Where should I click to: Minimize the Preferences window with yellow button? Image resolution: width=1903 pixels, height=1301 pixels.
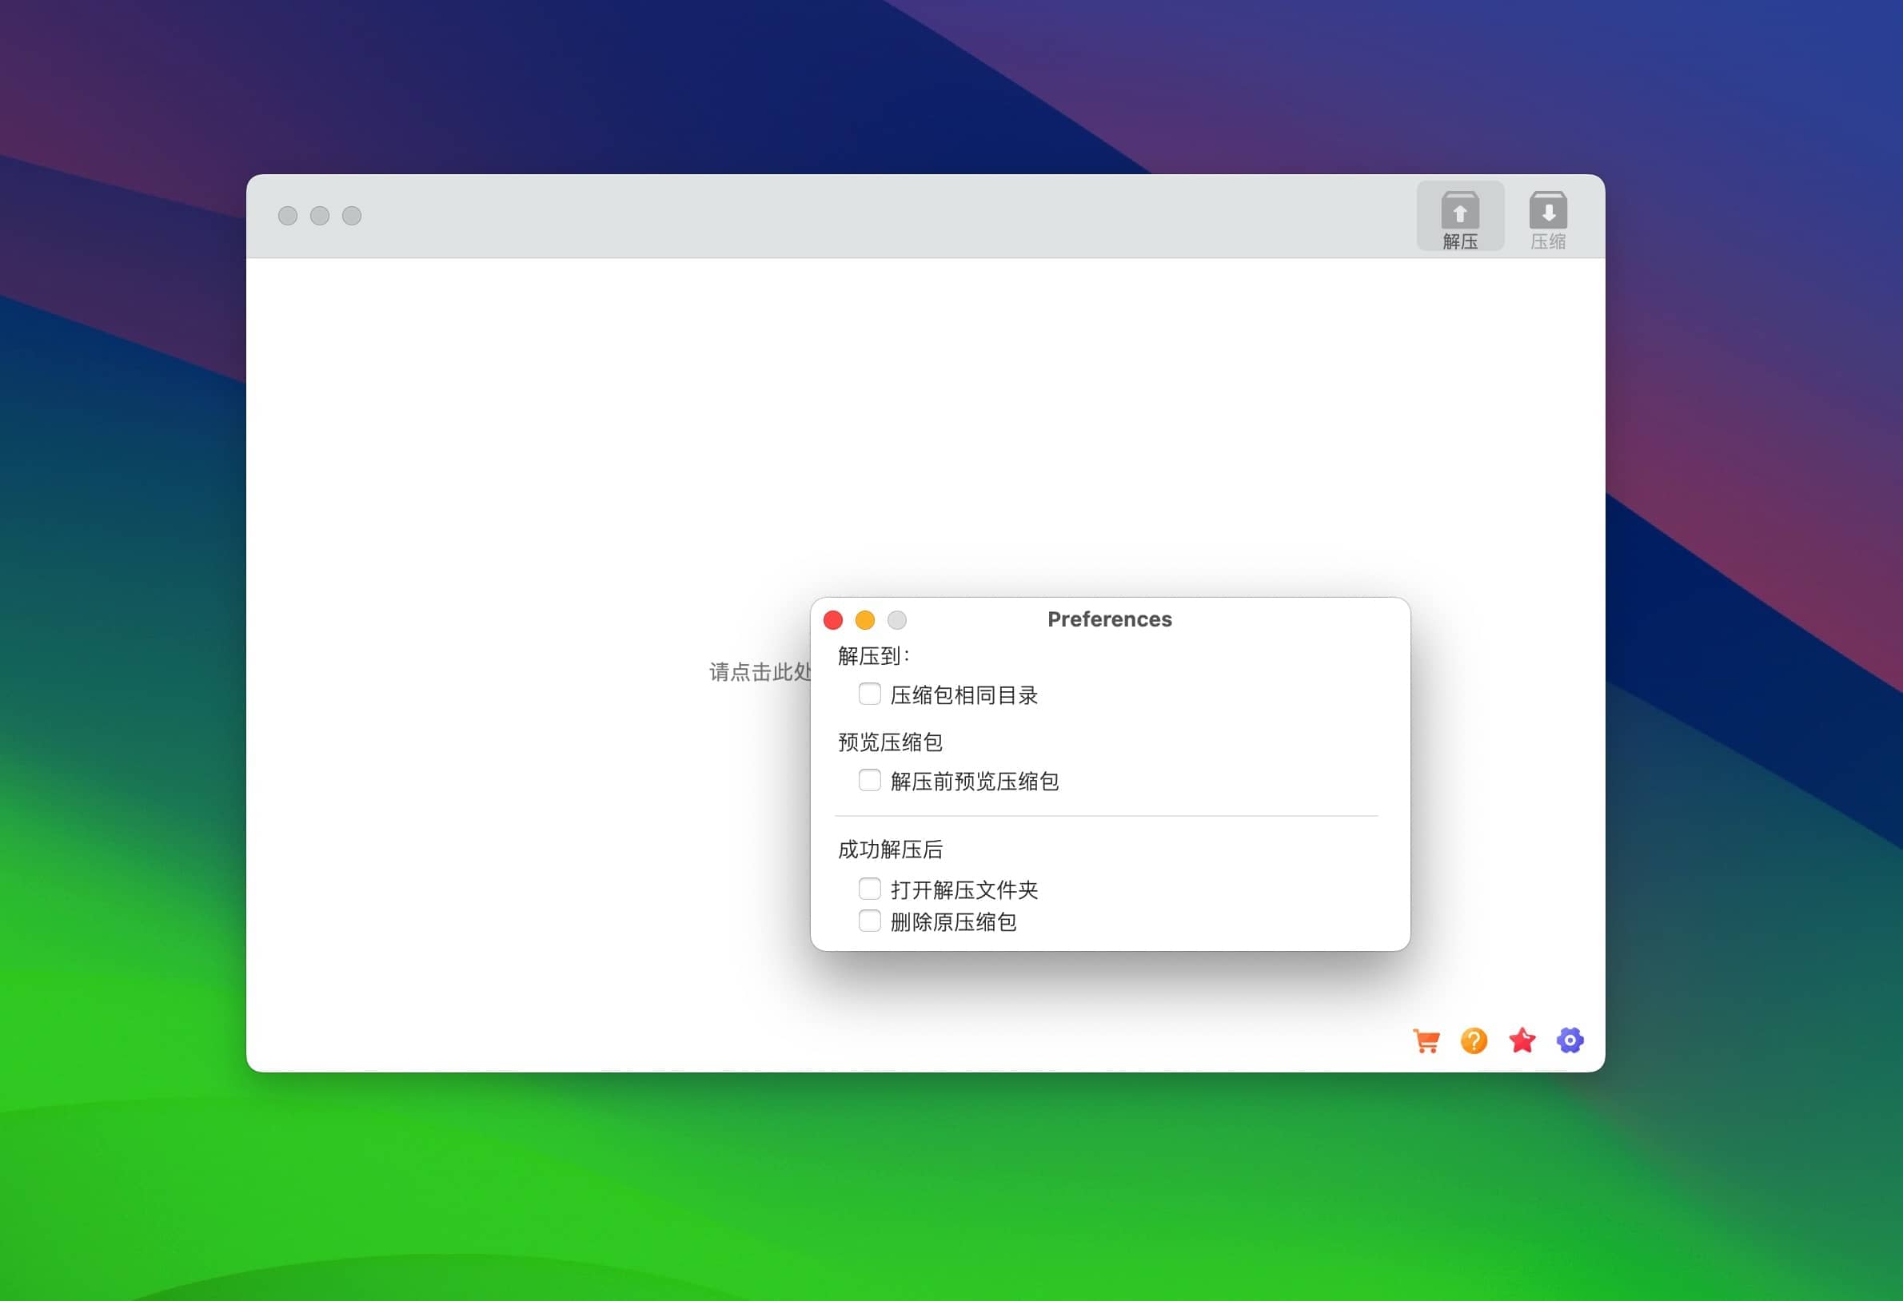point(864,620)
